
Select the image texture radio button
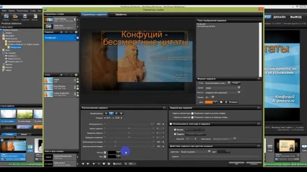(x=175, y=129)
